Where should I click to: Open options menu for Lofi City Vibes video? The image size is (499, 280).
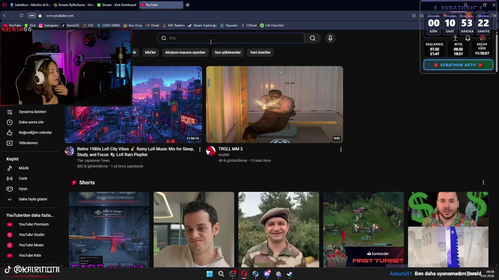point(200,149)
